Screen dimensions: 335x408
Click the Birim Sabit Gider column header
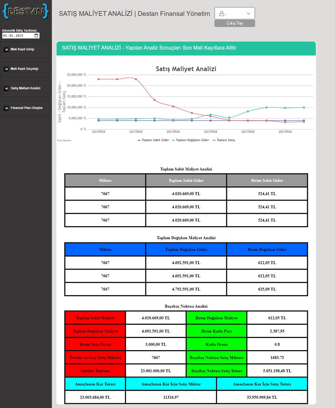(x=267, y=181)
